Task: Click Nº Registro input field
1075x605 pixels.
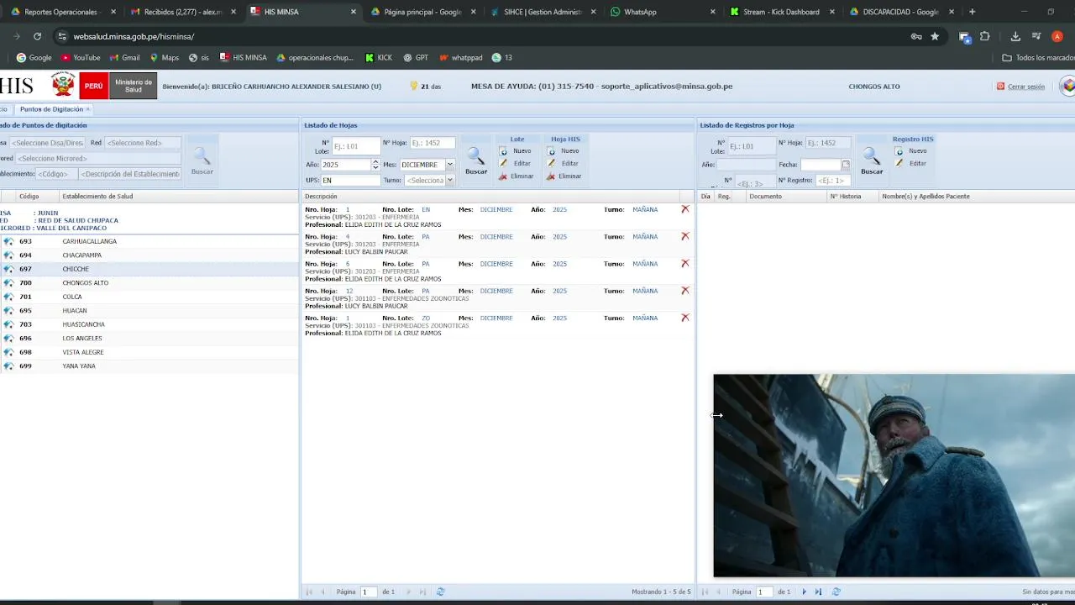Action: coord(831,180)
